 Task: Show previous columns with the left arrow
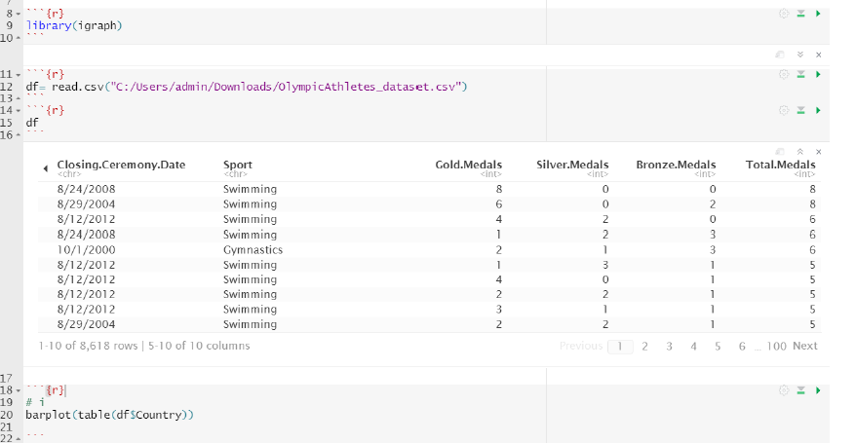coord(45,168)
